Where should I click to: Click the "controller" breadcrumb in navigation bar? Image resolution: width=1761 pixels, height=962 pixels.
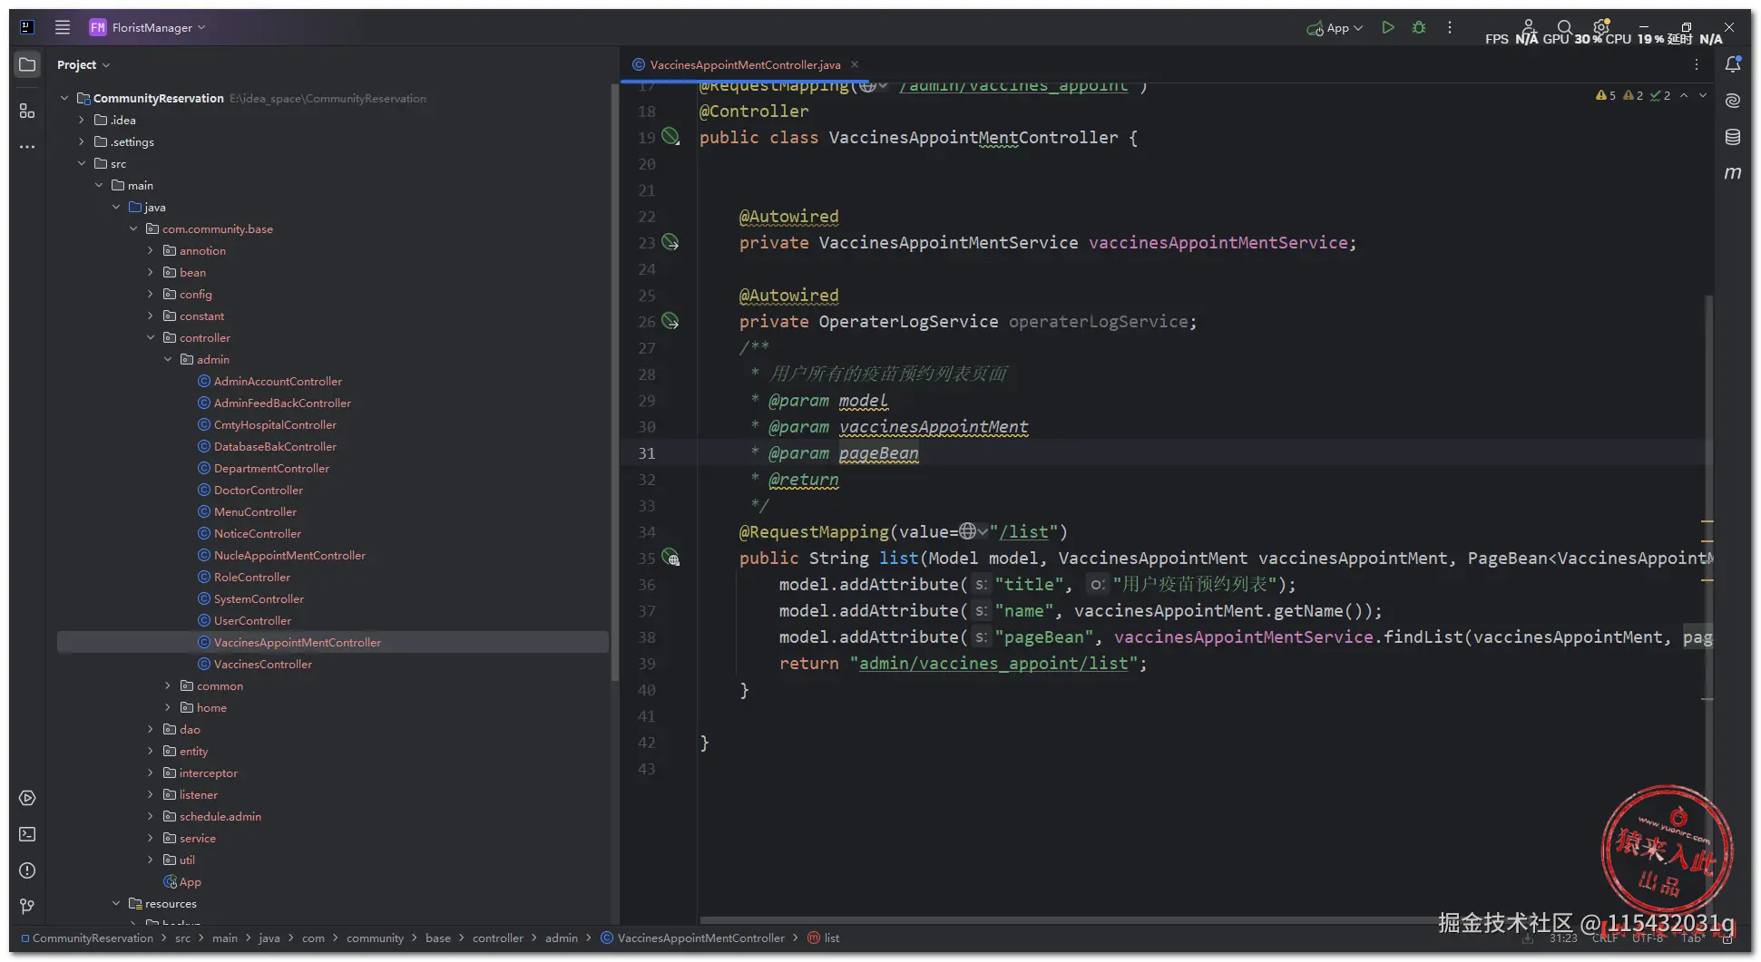(x=498, y=938)
